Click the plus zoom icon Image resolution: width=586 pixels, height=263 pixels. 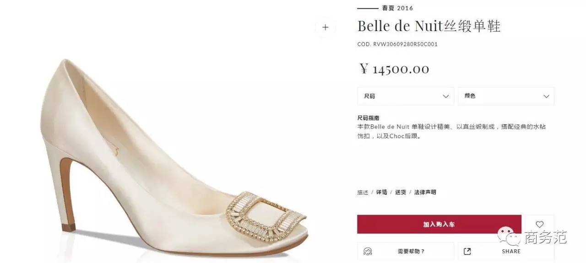(325, 27)
